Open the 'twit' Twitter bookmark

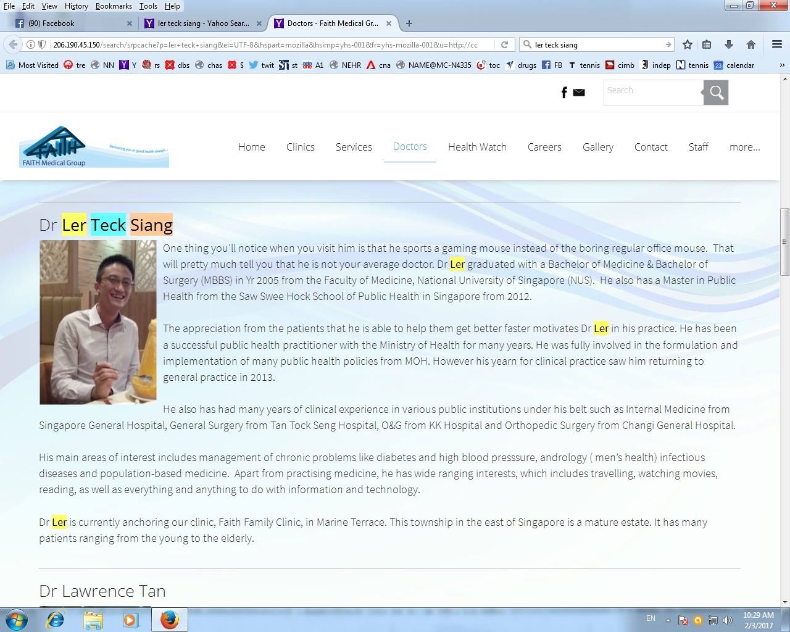click(261, 65)
